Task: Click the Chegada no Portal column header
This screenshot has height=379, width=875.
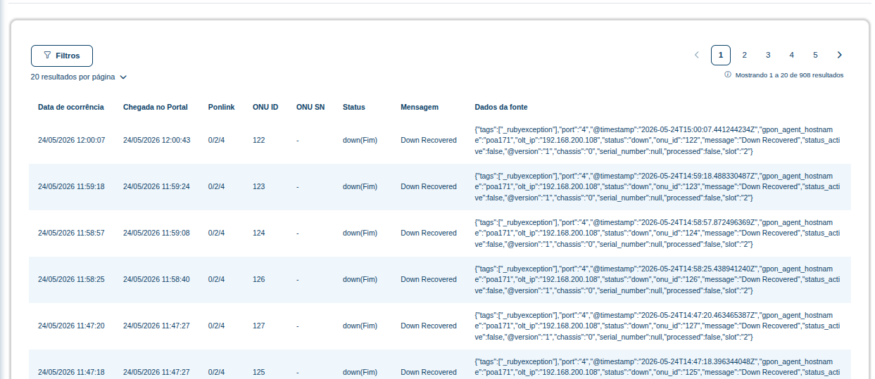Action: [x=156, y=107]
